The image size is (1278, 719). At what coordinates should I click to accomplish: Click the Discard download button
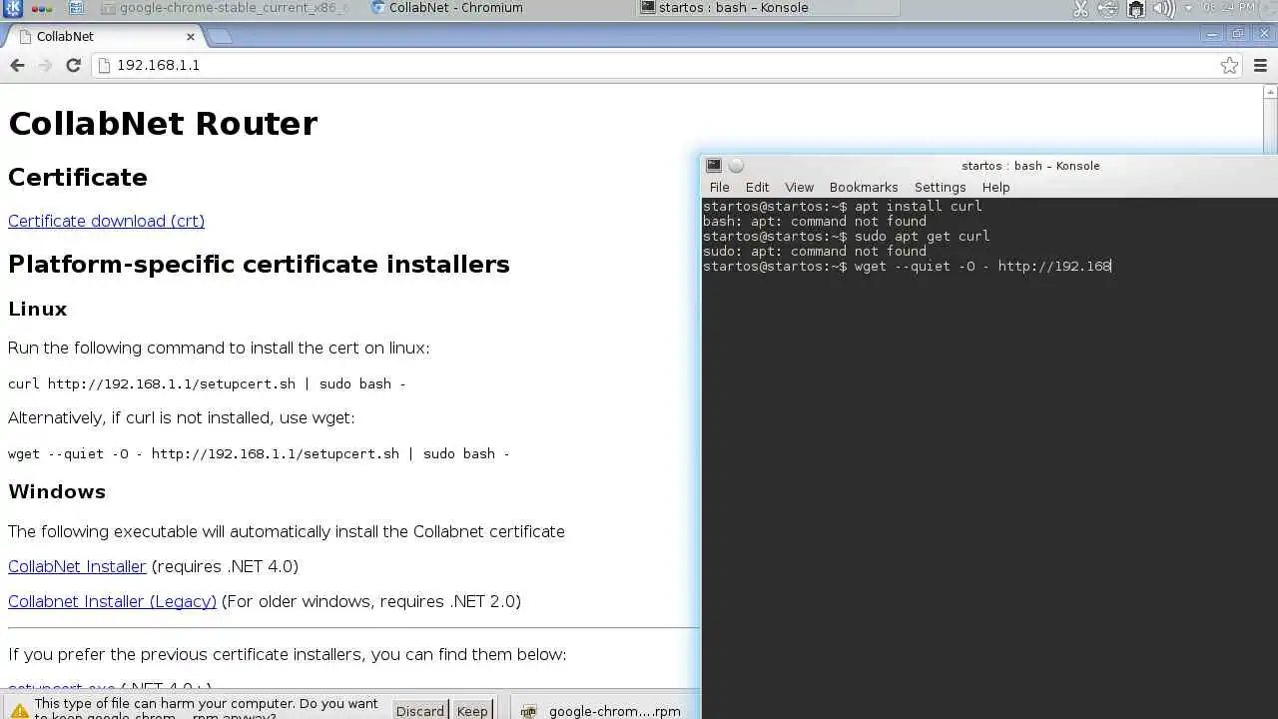(419, 711)
